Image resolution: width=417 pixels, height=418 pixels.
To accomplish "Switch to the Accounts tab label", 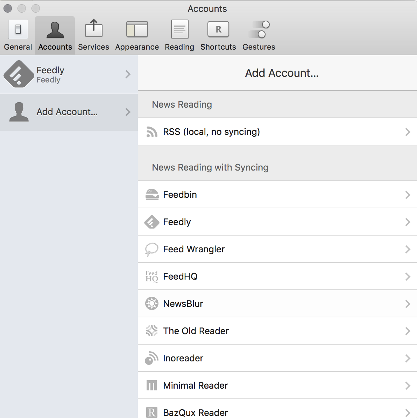I will point(55,47).
